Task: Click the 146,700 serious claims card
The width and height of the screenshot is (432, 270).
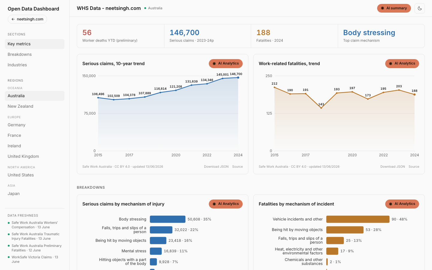Action: tap(208, 36)
